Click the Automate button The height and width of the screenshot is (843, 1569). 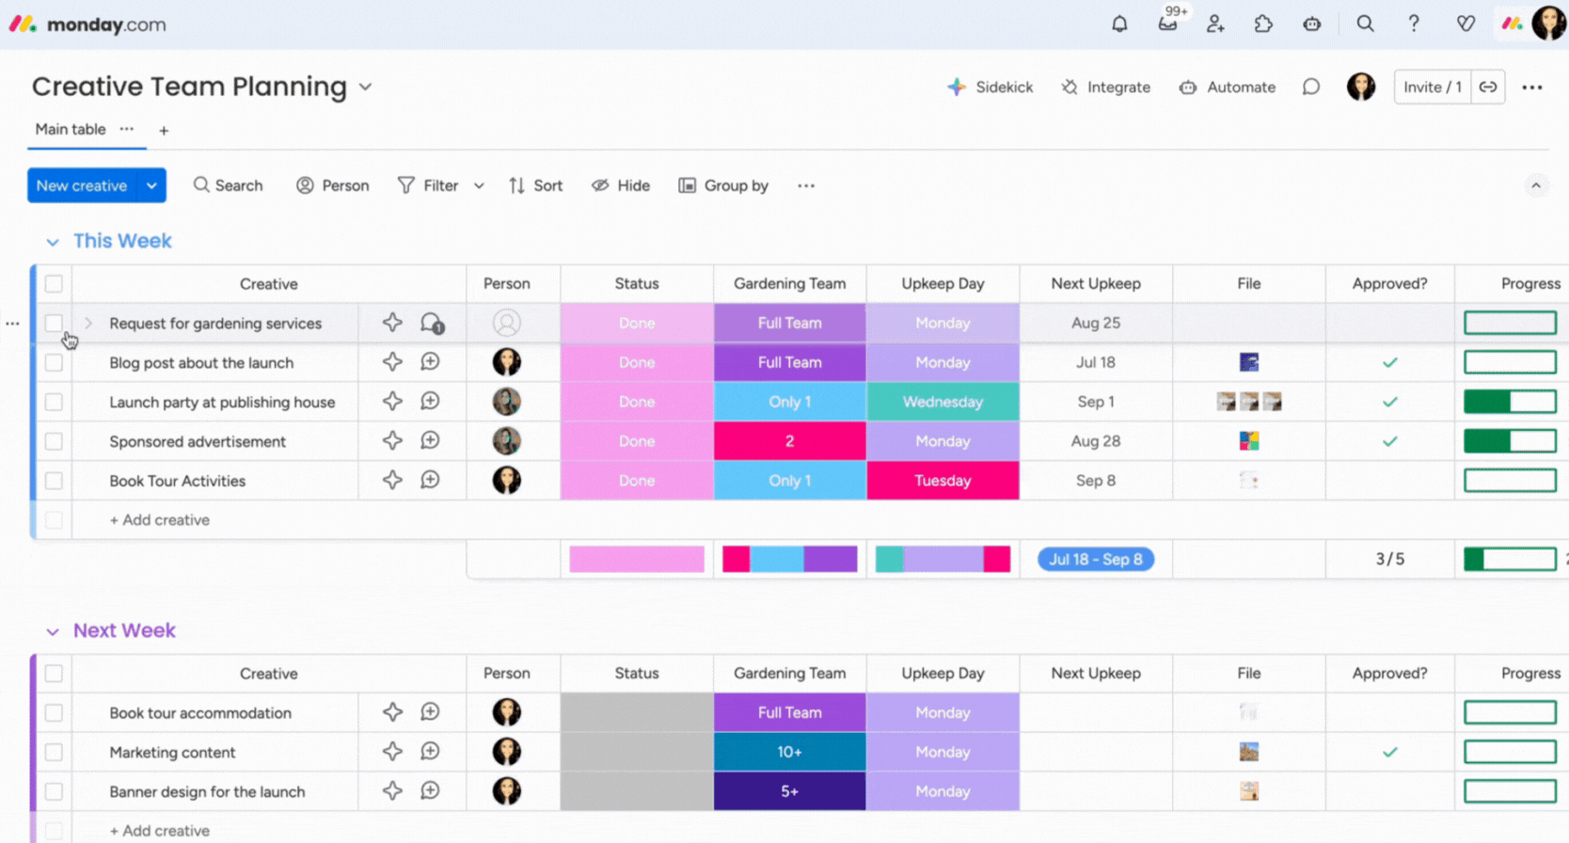point(1228,87)
